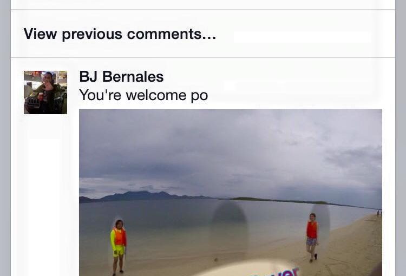Open View previous comments link
This screenshot has height=276, width=406.
click(x=120, y=34)
